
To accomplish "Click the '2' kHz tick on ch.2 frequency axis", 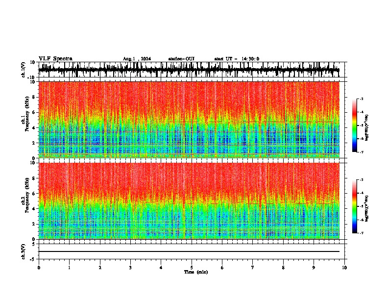I will point(34,224).
